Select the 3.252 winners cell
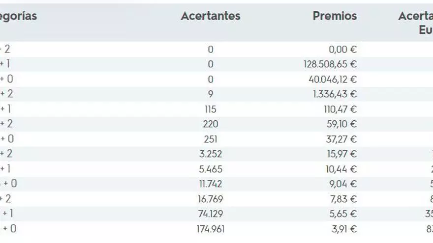 211,154
